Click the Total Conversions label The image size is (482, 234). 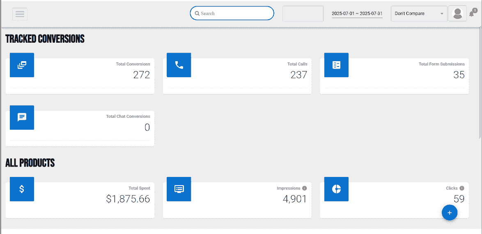133,64
